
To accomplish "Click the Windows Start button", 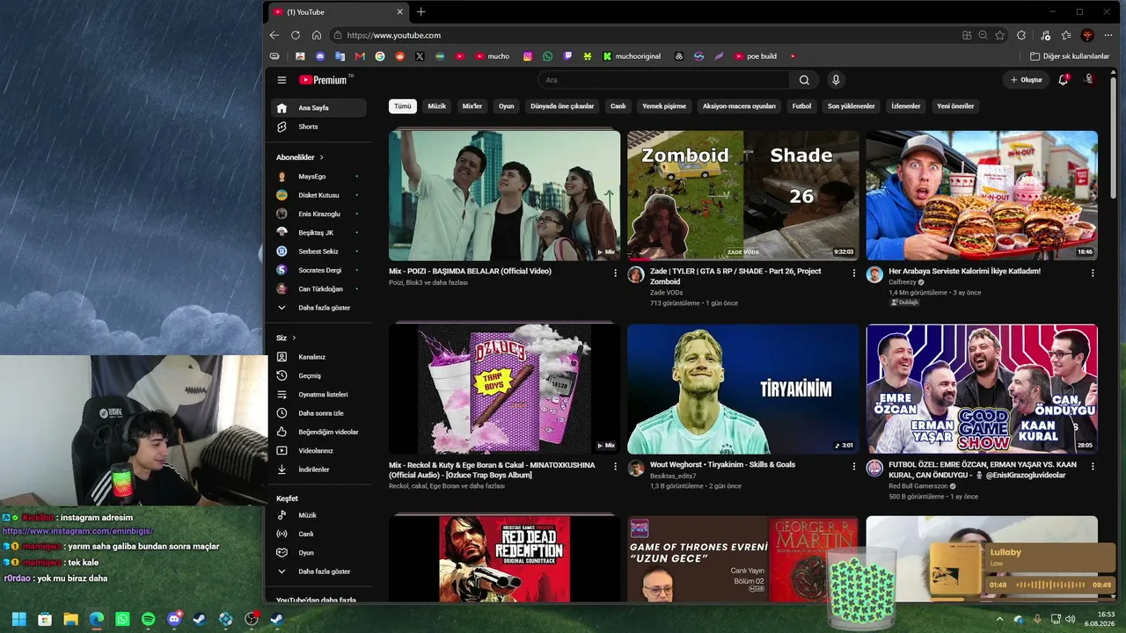I will [x=18, y=619].
